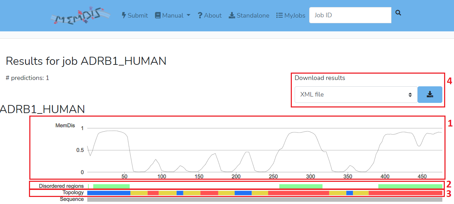The width and height of the screenshot is (454, 204).
Task: Click the green disordered region near residue 300
Action: 301,186
